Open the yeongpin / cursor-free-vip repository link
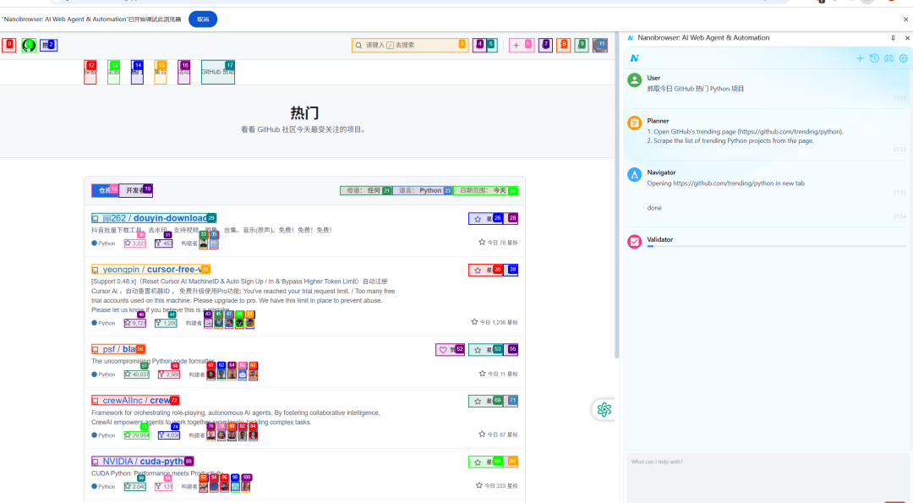Screen dimensions: 913x503 coord(150,270)
